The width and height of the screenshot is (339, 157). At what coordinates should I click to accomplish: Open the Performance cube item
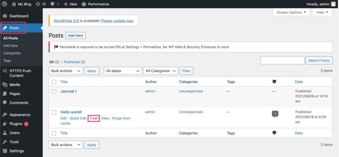(95, 4)
